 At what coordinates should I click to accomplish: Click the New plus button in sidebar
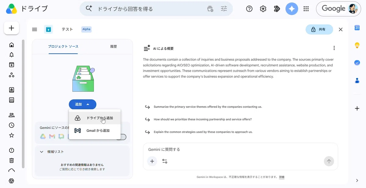(12, 28)
